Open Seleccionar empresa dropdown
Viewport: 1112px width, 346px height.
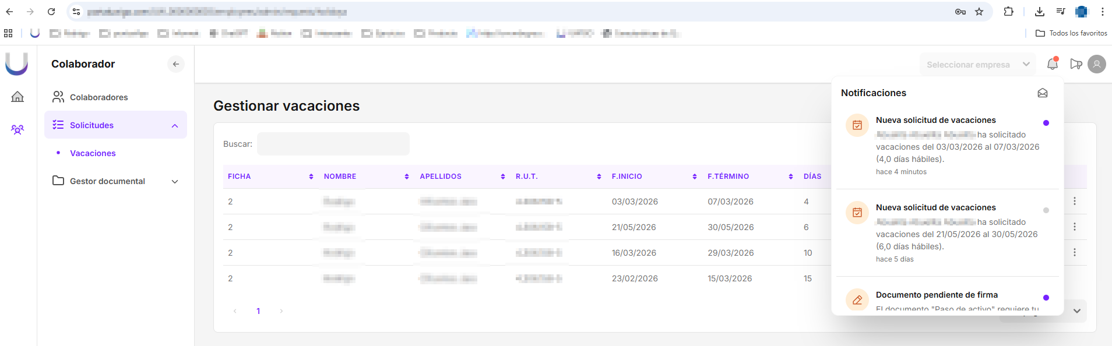pos(977,65)
